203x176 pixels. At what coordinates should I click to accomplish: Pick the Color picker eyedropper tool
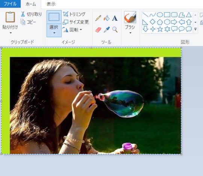pos(106,30)
